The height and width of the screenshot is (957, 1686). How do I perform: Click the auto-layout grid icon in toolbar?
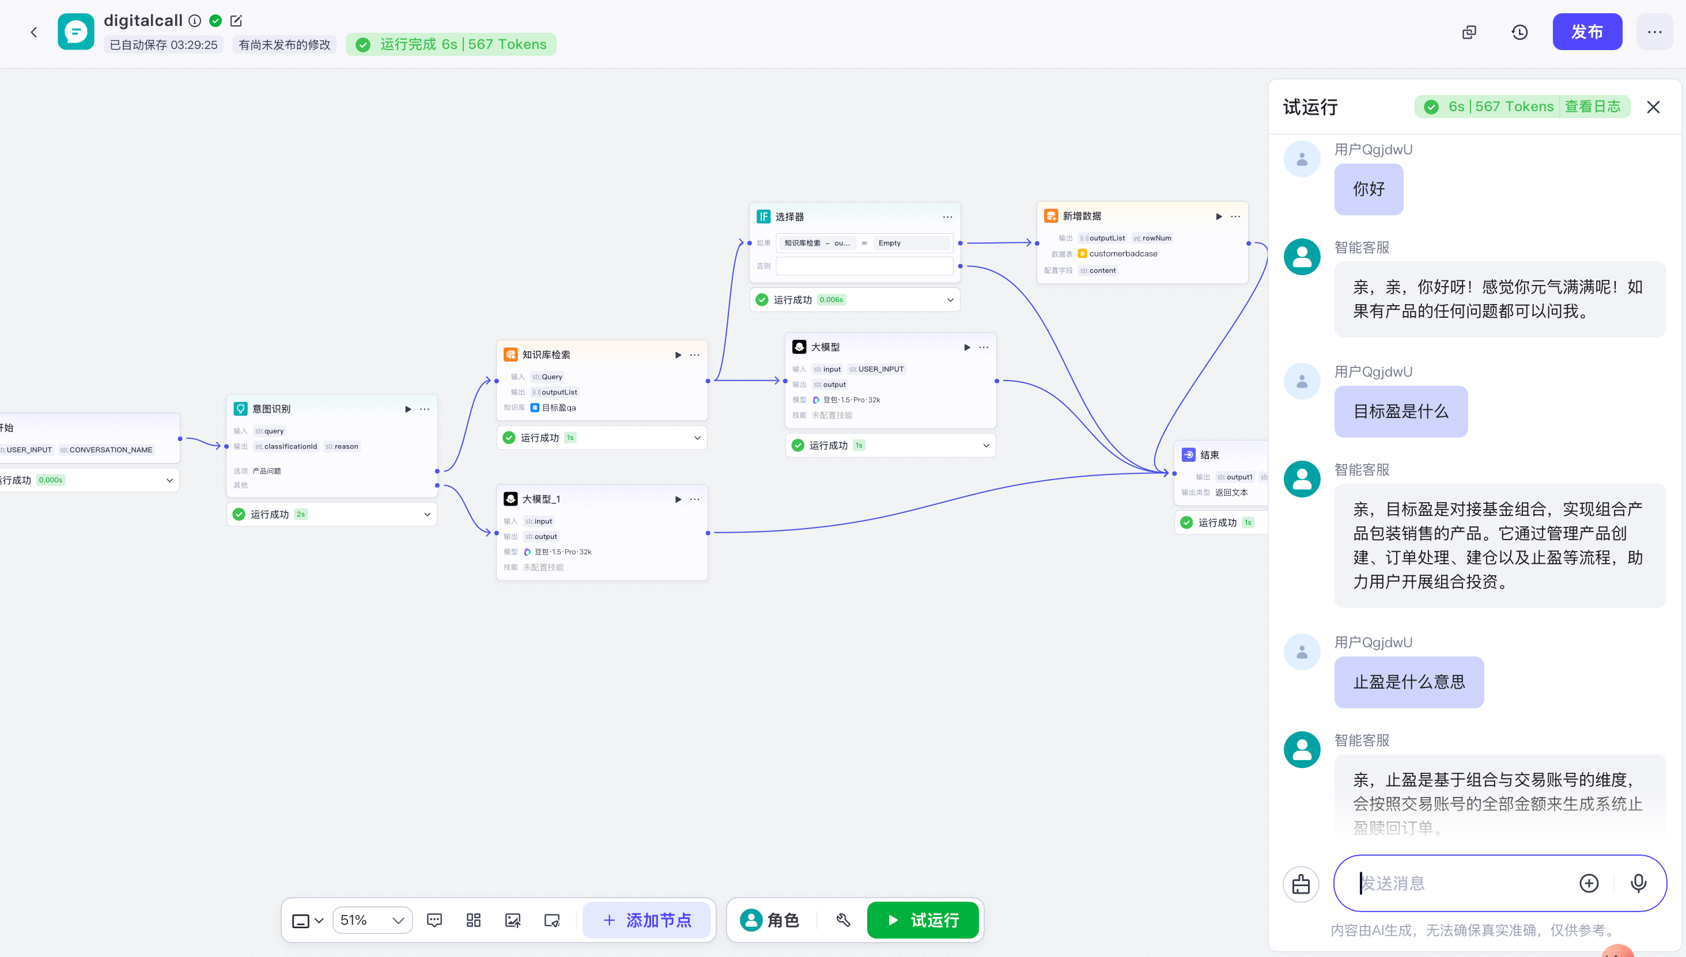(x=474, y=920)
